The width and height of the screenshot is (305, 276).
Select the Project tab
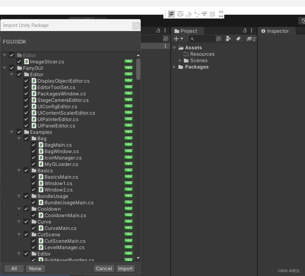187,31
